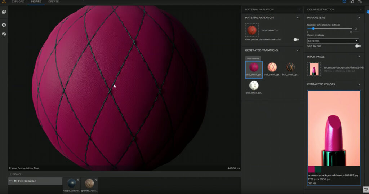Select the white generated variation thumbnail
369x194 pixels.
click(254, 85)
